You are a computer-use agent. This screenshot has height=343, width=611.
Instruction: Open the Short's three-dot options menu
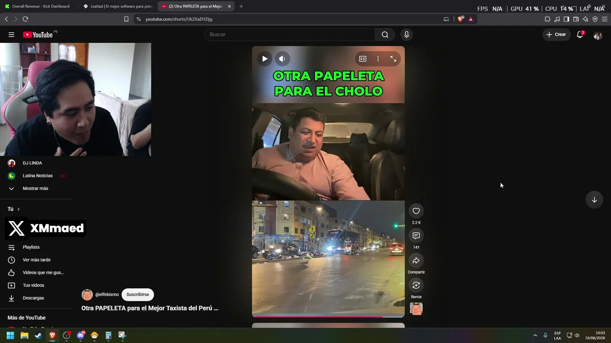click(x=378, y=59)
